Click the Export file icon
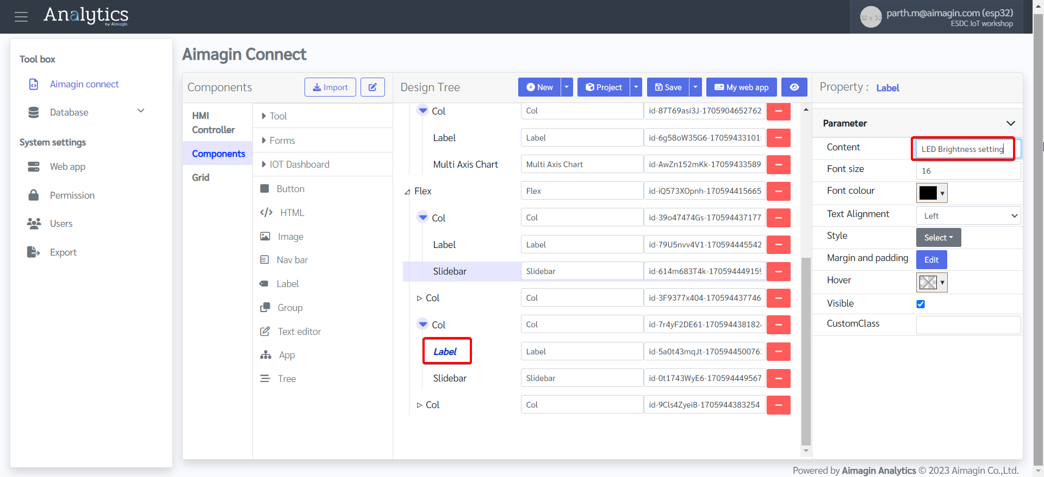The image size is (1044, 477). (34, 252)
